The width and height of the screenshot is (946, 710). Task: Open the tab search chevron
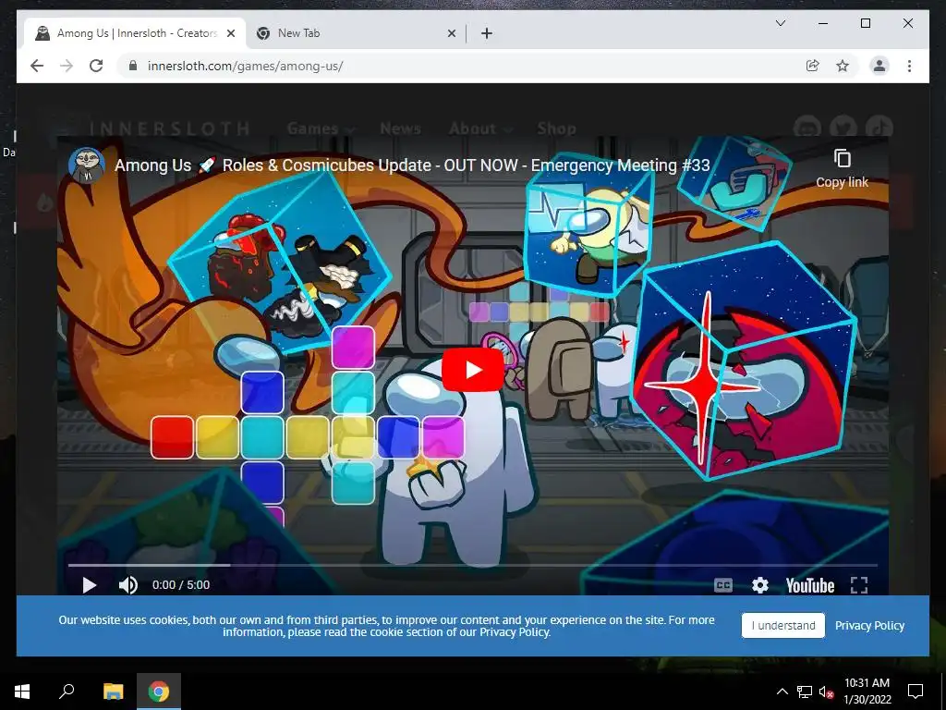[780, 23]
